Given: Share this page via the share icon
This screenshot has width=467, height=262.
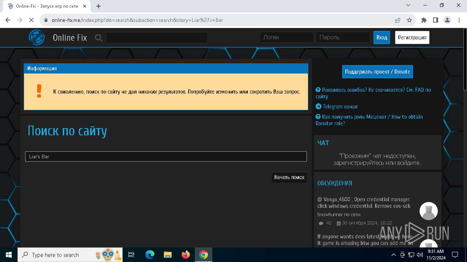Looking at the screenshot, I should click(x=398, y=20).
